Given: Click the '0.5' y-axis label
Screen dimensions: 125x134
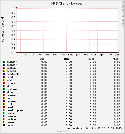Looking at the screenshot, I should (13, 30).
